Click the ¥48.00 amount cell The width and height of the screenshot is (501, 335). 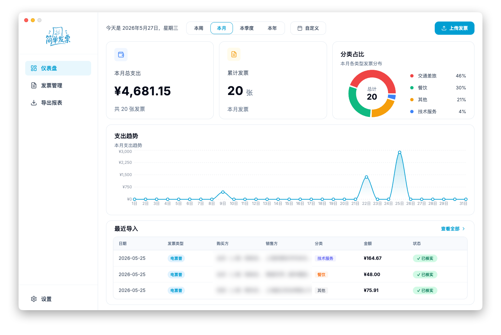click(372, 274)
